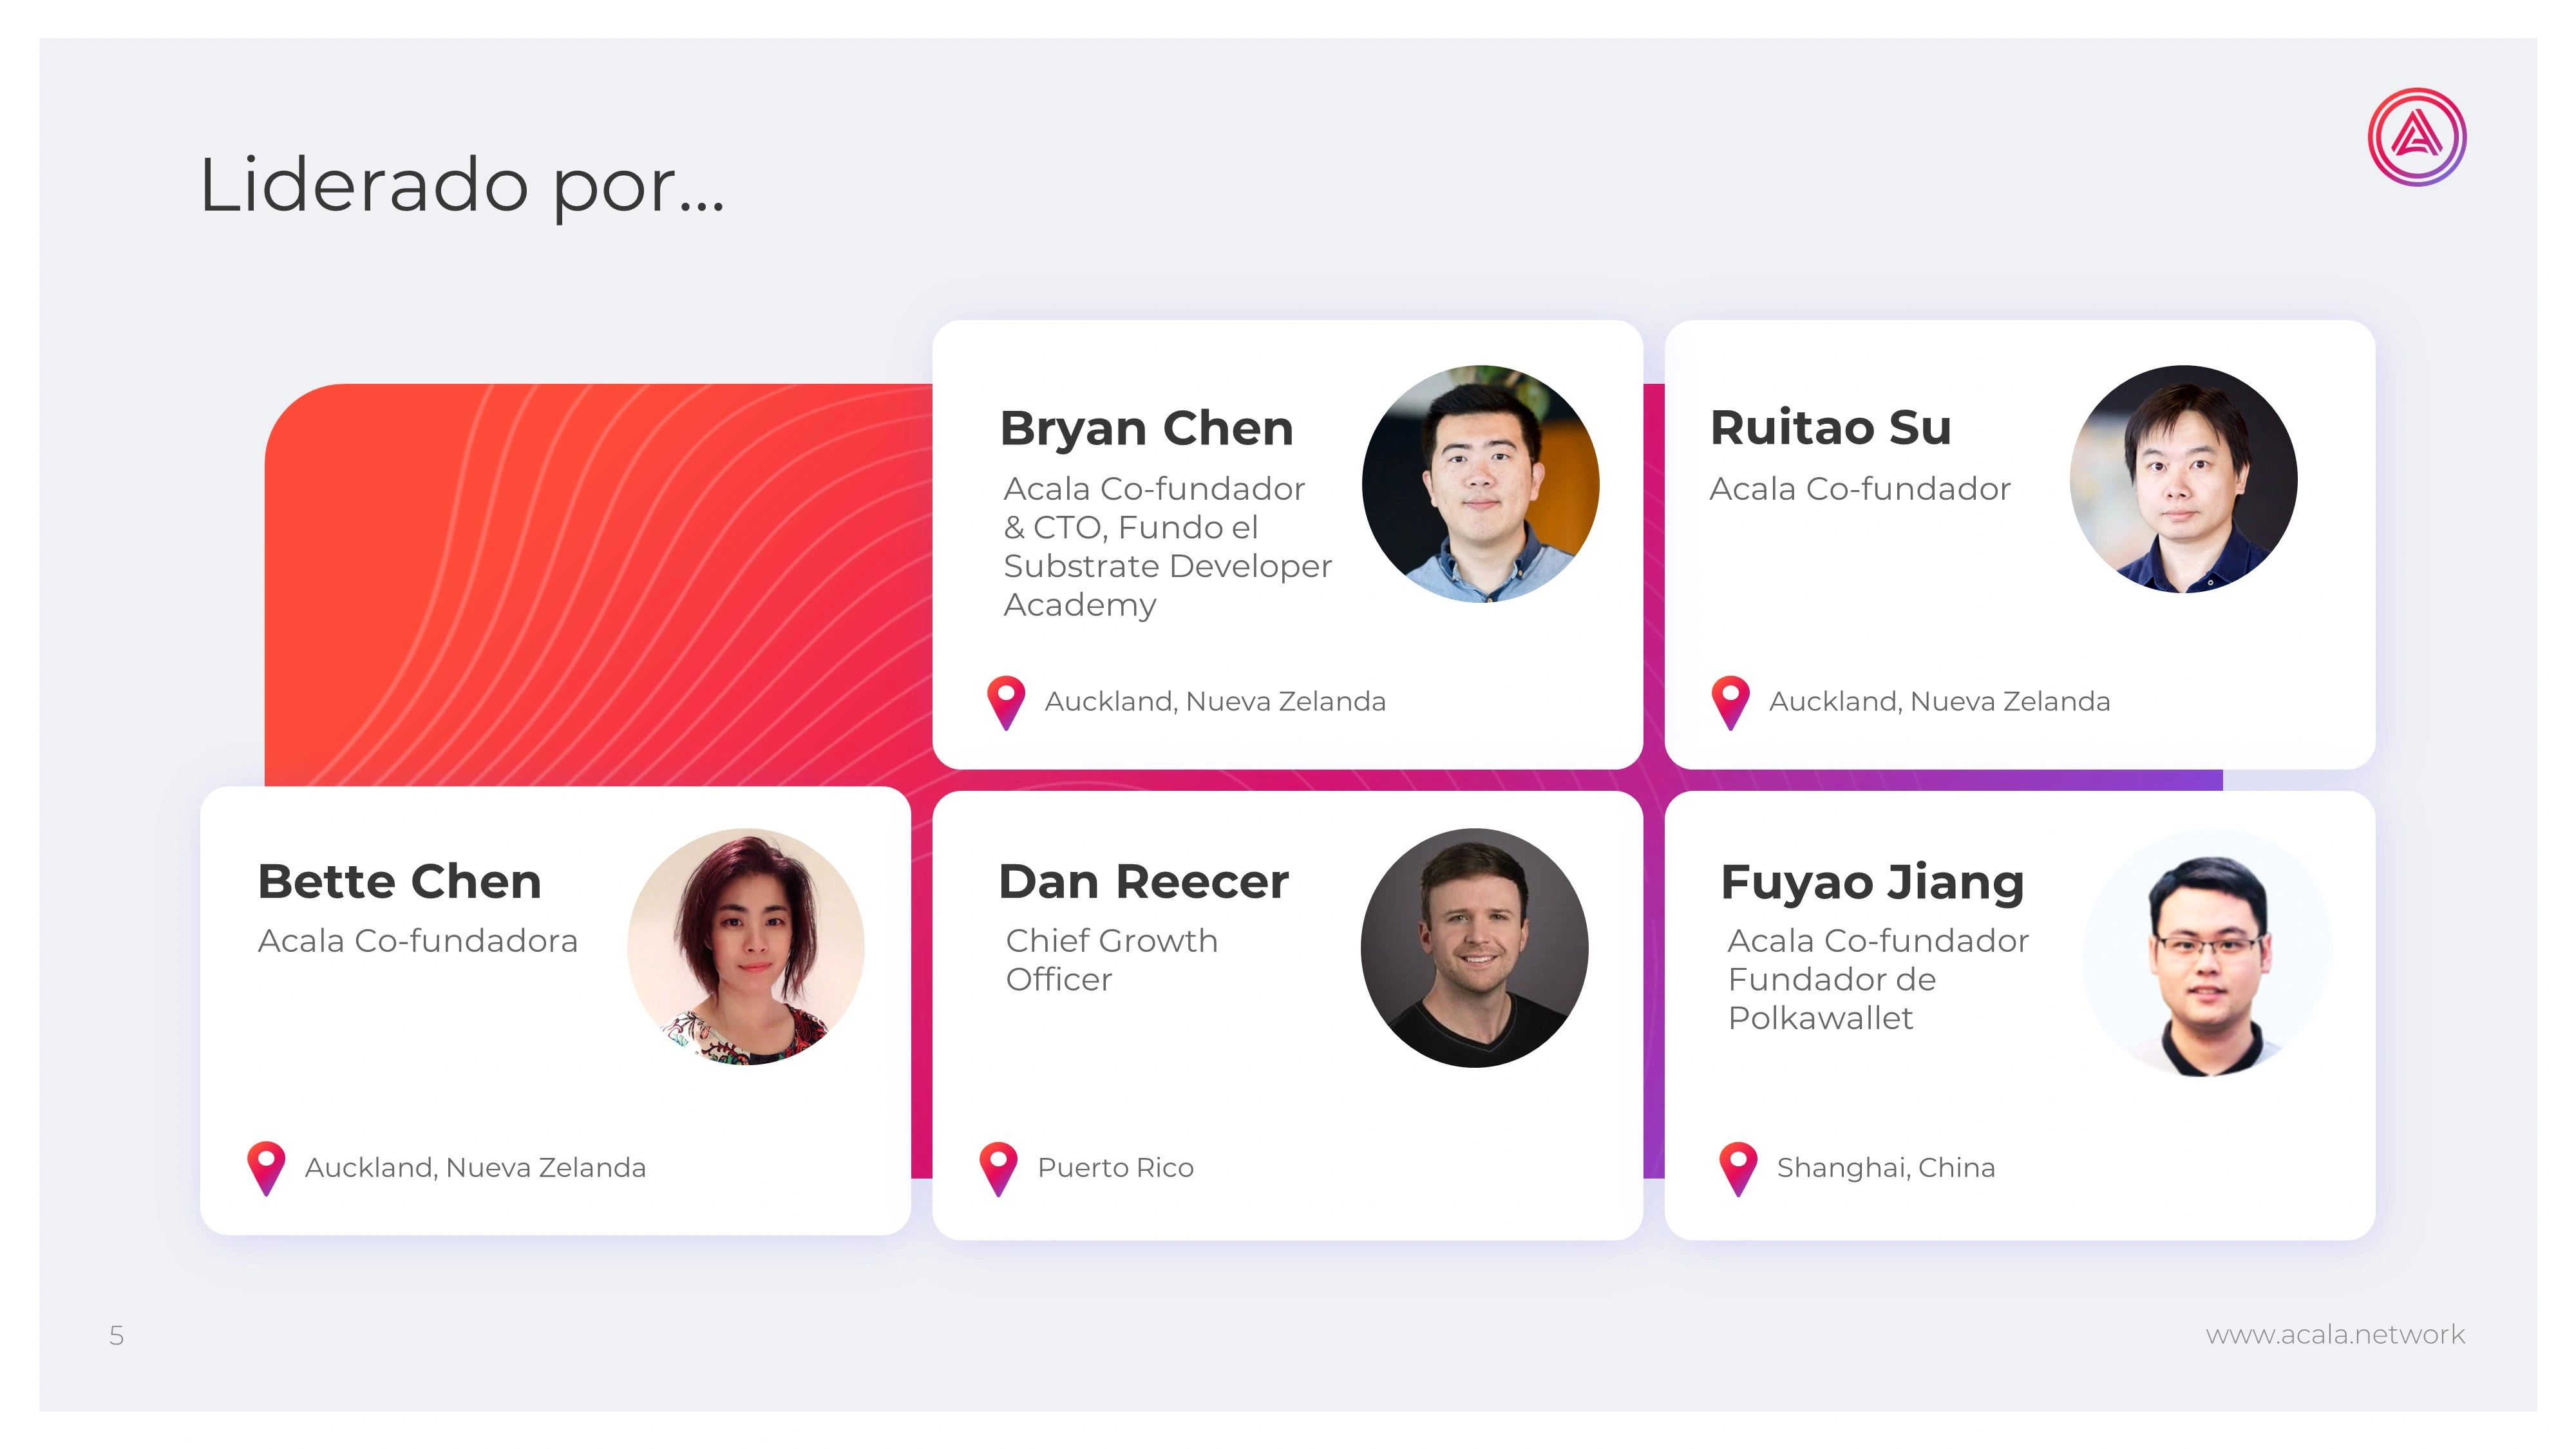Click the "Liderado por..." slide title
The width and height of the screenshot is (2576, 1449).
[461, 185]
